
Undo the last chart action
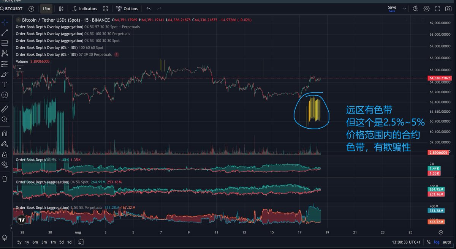[148, 8]
